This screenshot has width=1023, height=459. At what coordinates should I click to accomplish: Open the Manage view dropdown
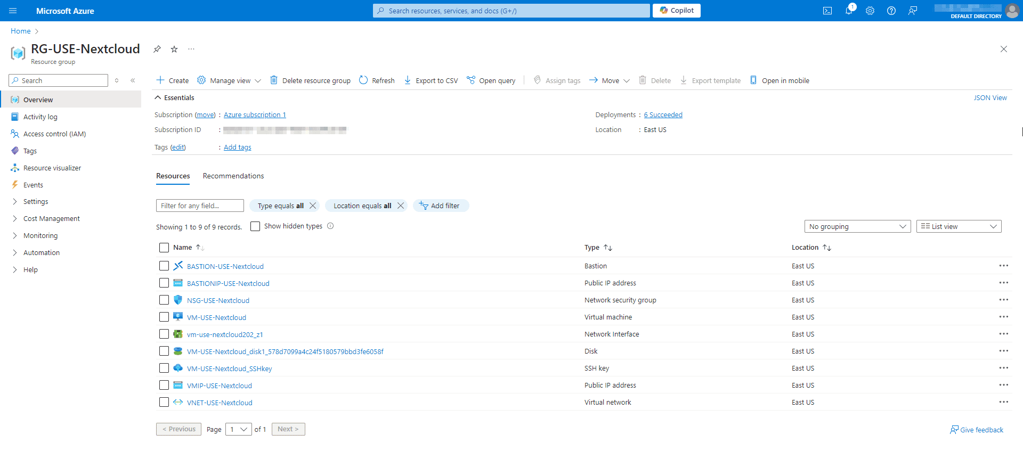click(x=229, y=80)
